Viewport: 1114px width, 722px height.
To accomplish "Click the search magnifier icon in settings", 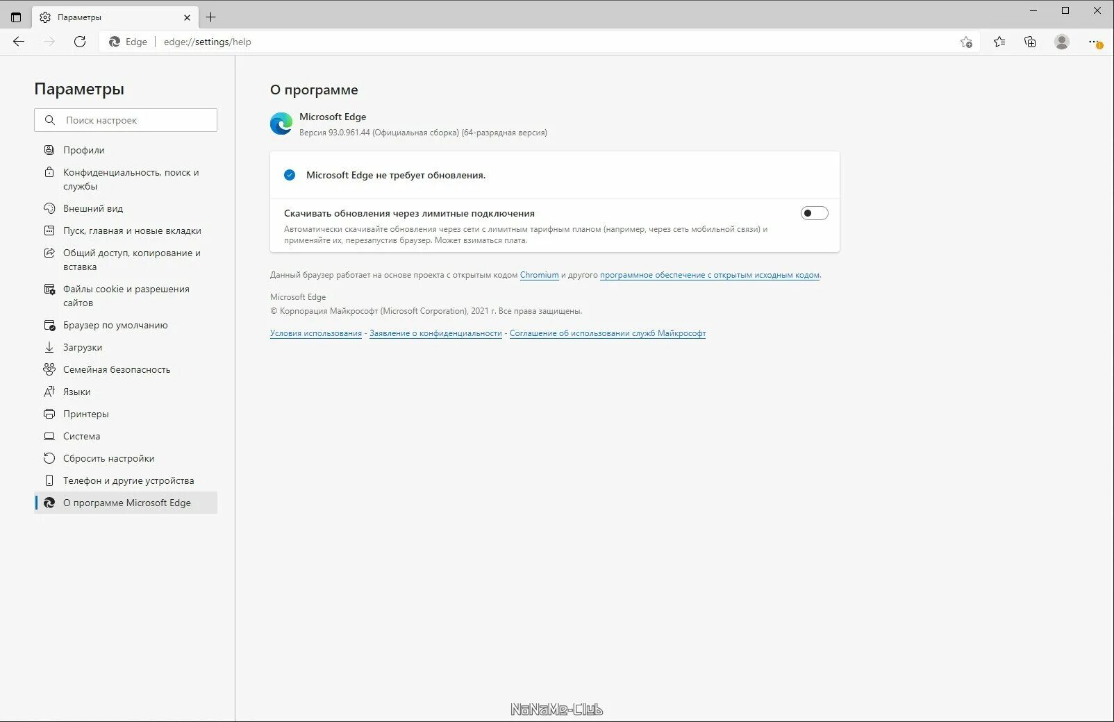I will (x=50, y=120).
